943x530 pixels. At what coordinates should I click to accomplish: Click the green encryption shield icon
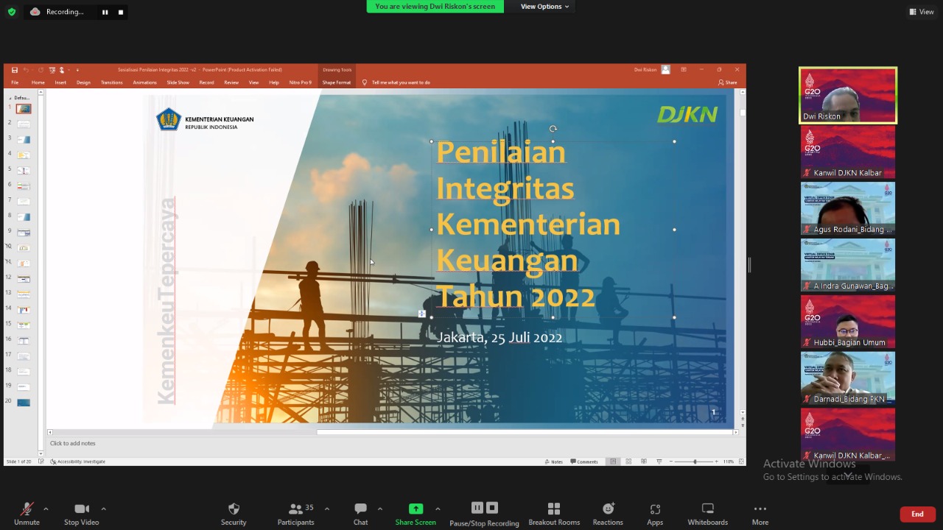[x=11, y=12]
